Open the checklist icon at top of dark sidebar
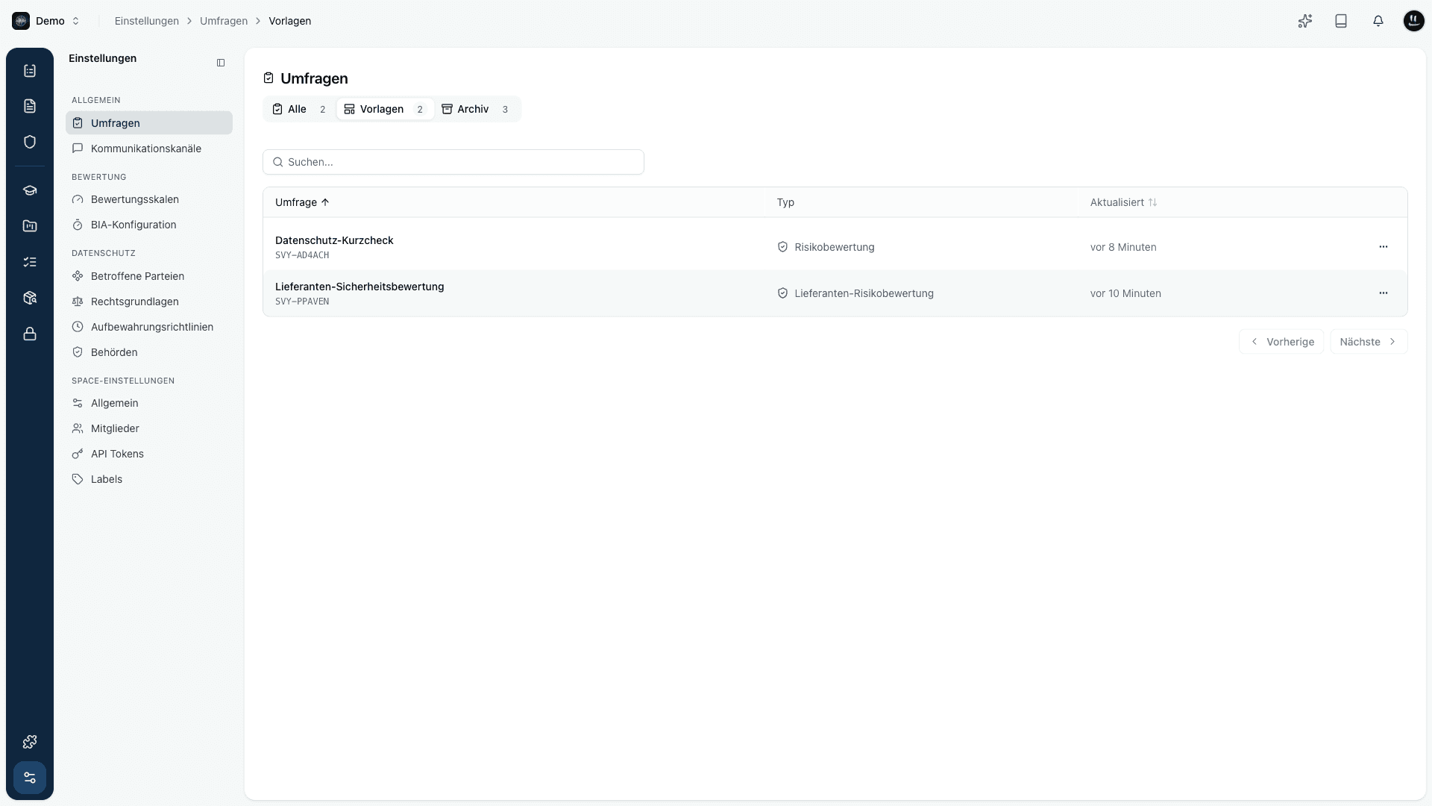The width and height of the screenshot is (1432, 806). point(30,71)
